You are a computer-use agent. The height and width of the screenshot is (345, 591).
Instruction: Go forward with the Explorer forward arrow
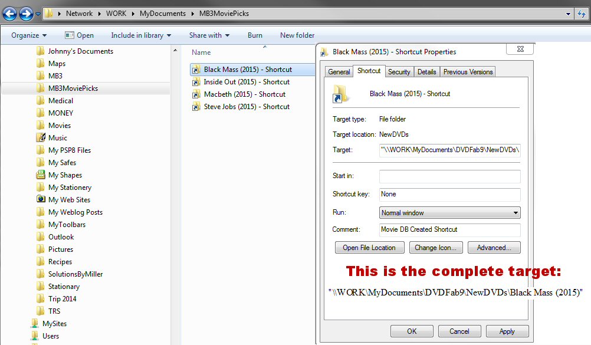point(26,14)
